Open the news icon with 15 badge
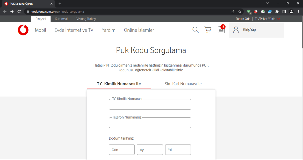Viewport: 303px width, 160px height. [x=221, y=30]
